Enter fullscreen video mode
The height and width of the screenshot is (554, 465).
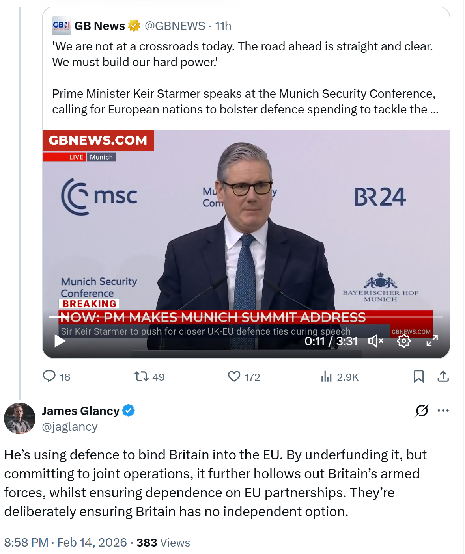pyautogui.click(x=432, y=341)
